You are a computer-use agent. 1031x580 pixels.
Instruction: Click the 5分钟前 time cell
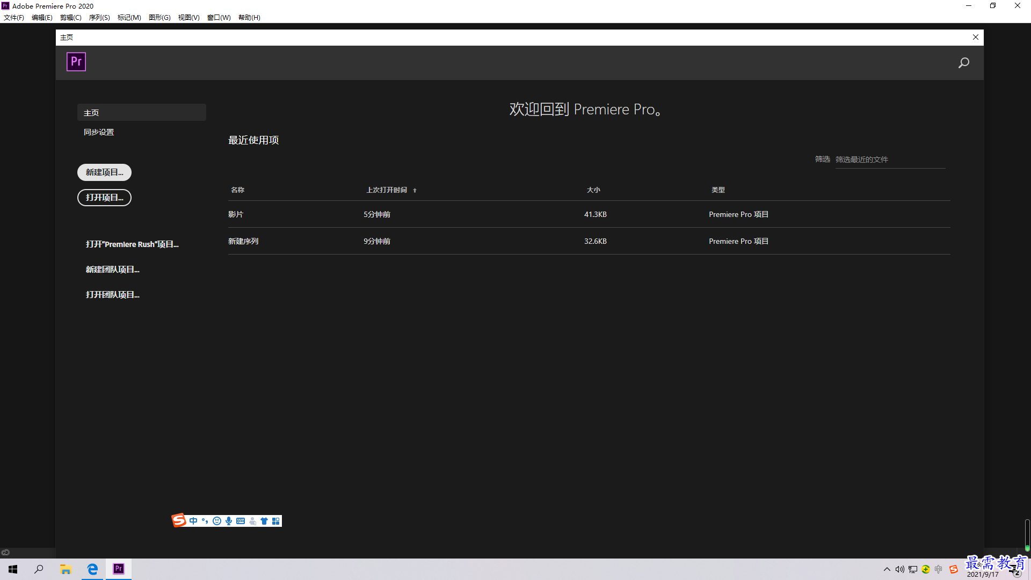click(377, 214)
